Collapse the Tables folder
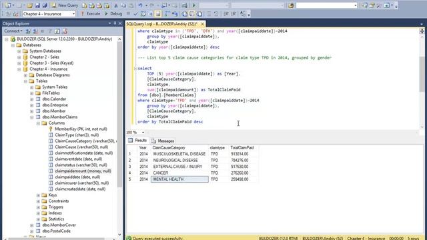Viewport: 427px width, 240px height. 25,81
